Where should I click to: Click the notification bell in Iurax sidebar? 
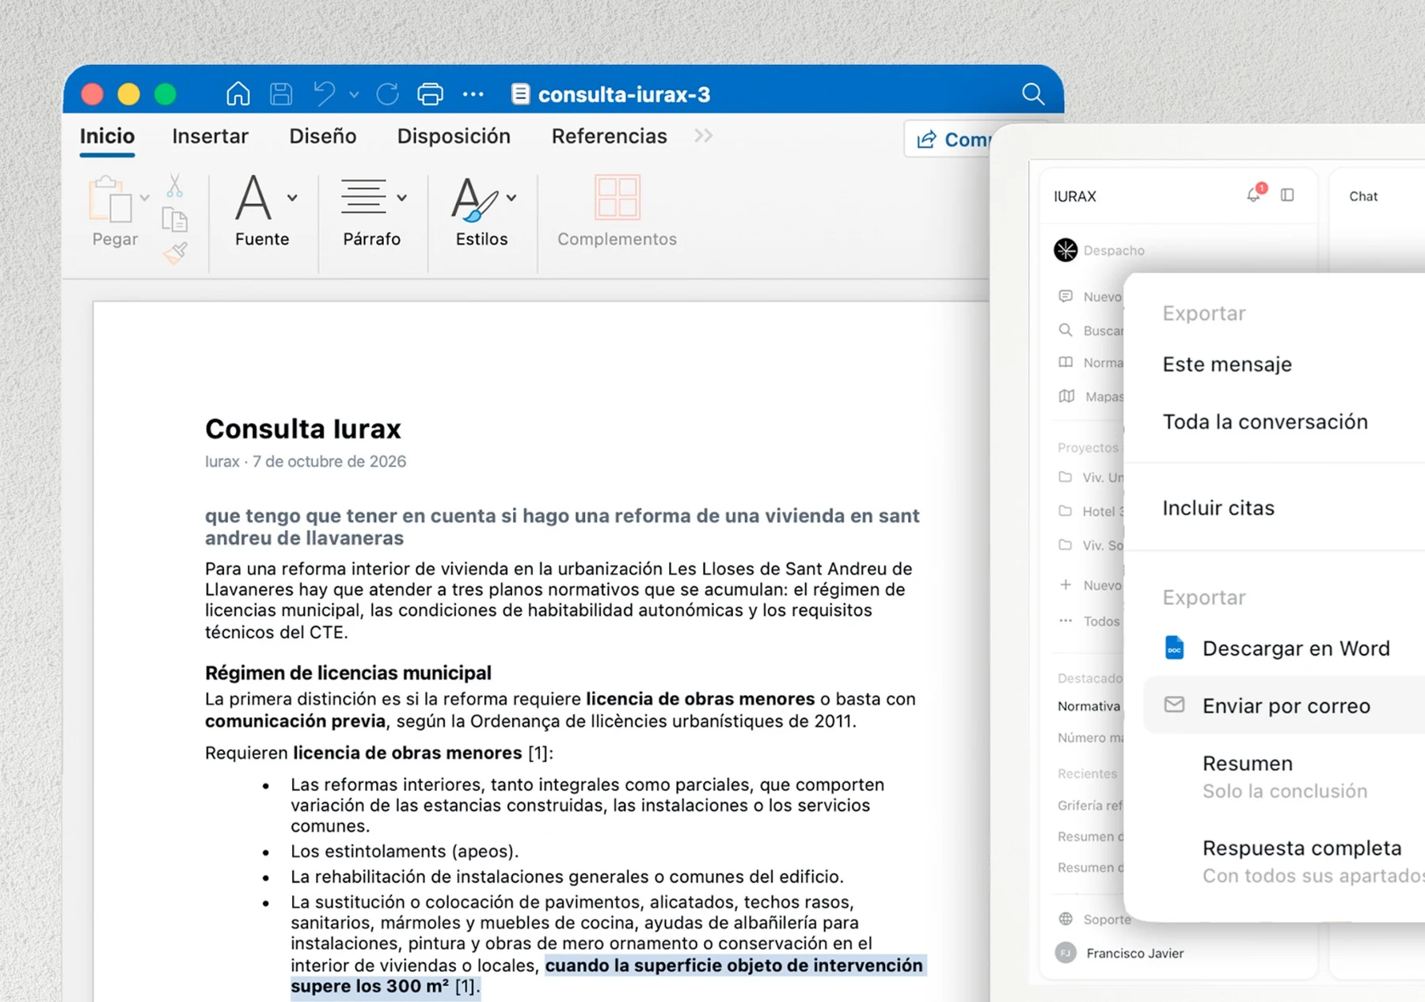click(1254, 195)
